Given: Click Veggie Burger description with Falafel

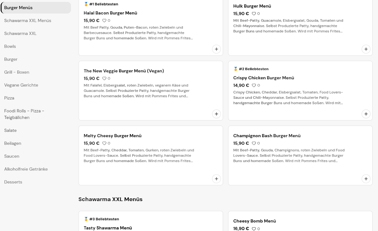Looking at the screenshot, I should (x=137, y=91).
